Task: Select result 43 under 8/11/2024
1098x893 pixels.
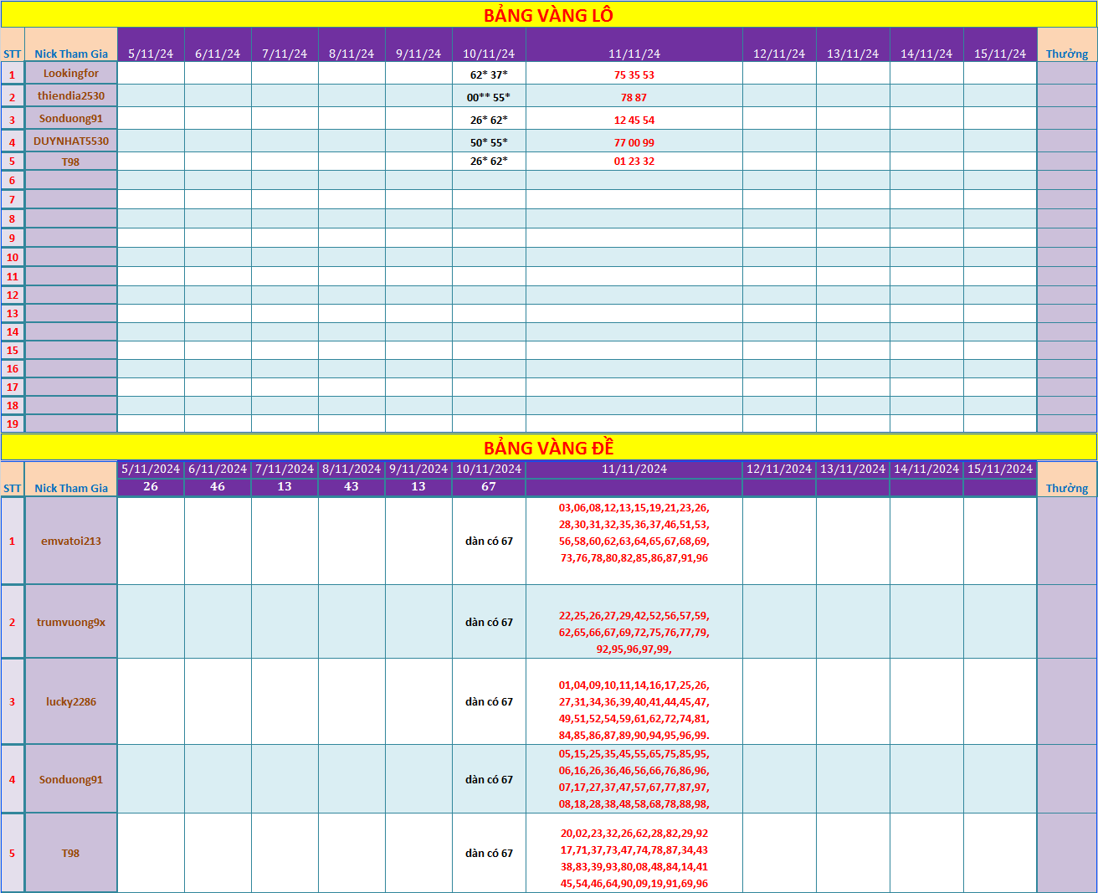Action: point(351,486)
